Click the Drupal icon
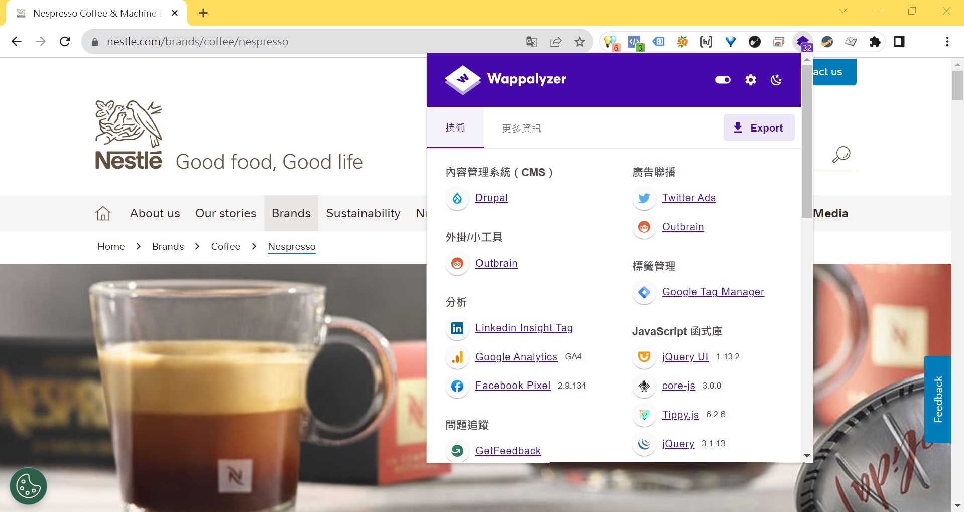Image resolution: width=964 pixels, height=512 pixels. (457, 198)
